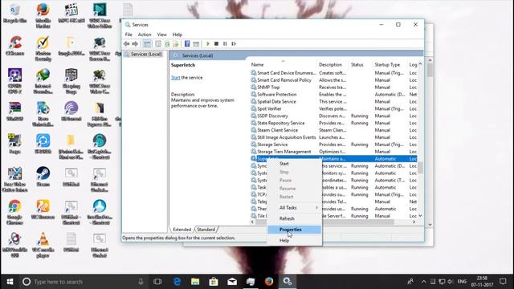This screenshot has width=514, height=289.
Task: Click the services list scroll down arrow
Action: pos(420,216)
